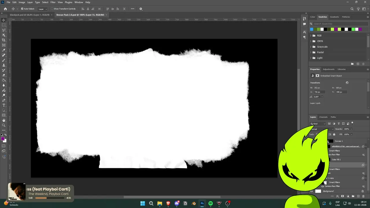The image size is (370, 208).
Task: Open the Plugins menu
Action: 69,2
